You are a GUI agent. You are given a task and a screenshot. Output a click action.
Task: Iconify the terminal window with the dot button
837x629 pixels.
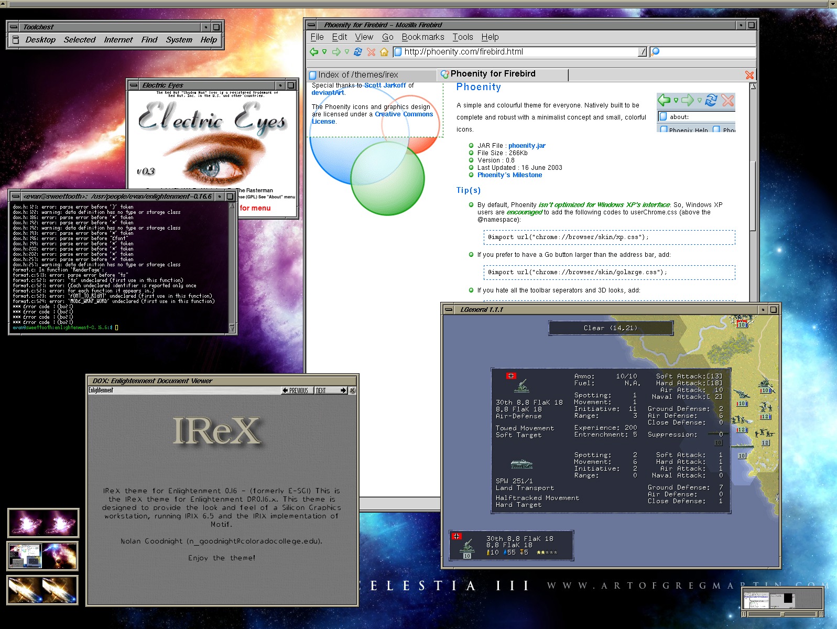point(219,197)
